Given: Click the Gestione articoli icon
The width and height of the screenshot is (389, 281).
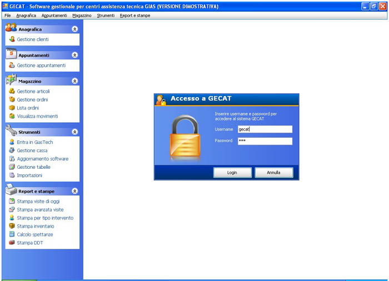Looking at the screenshot, I should click(12, 91).
